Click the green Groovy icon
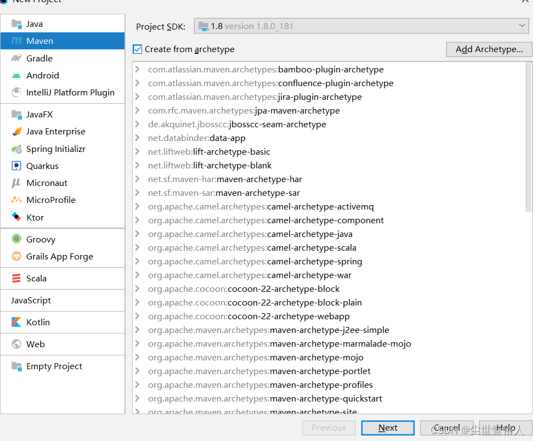Screen dimensions: 533x441 coord(16,239)
